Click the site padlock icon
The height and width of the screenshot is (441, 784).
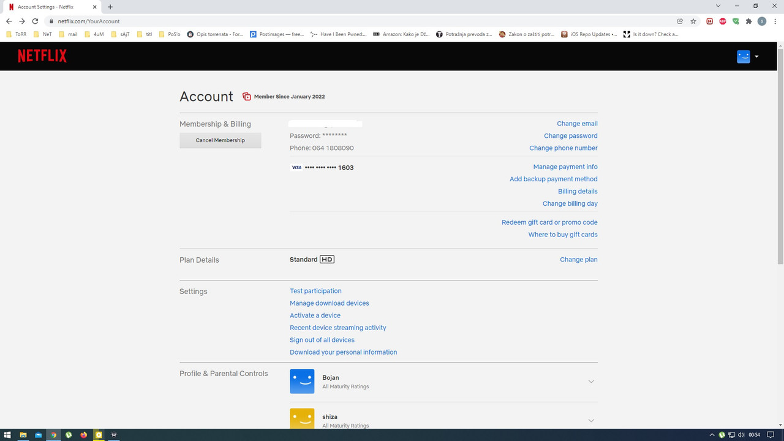point(52,21)
